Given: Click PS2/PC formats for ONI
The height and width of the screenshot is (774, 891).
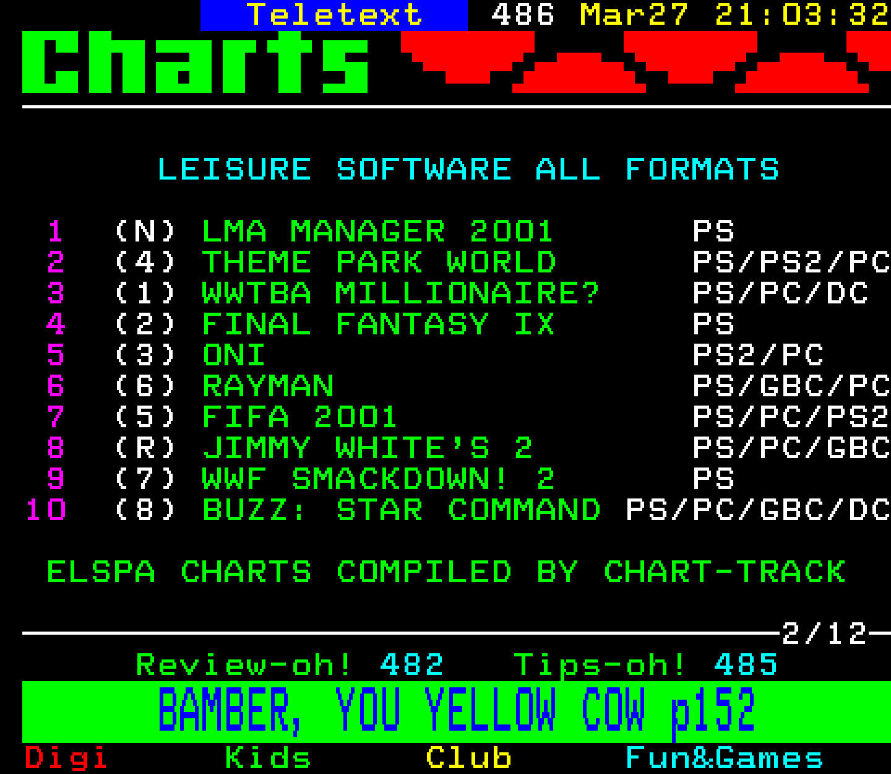Looking at the screenshot, I should [758, 355].
